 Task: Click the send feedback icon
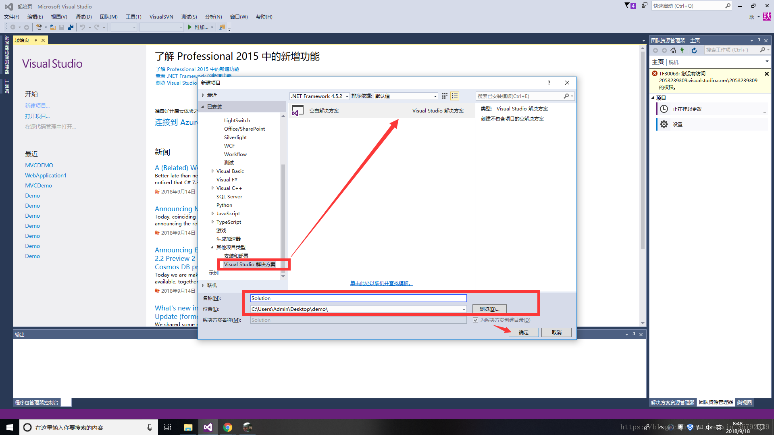(645, 6)
